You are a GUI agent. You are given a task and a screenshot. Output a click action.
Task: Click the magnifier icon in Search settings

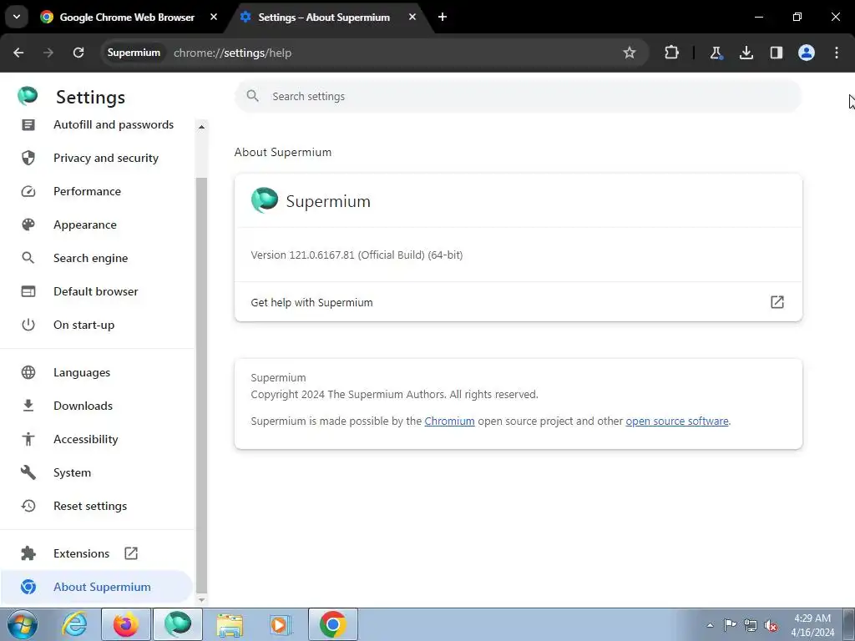point(252,96)
